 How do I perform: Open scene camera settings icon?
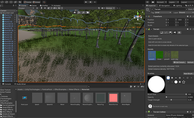tap(103, 8)
